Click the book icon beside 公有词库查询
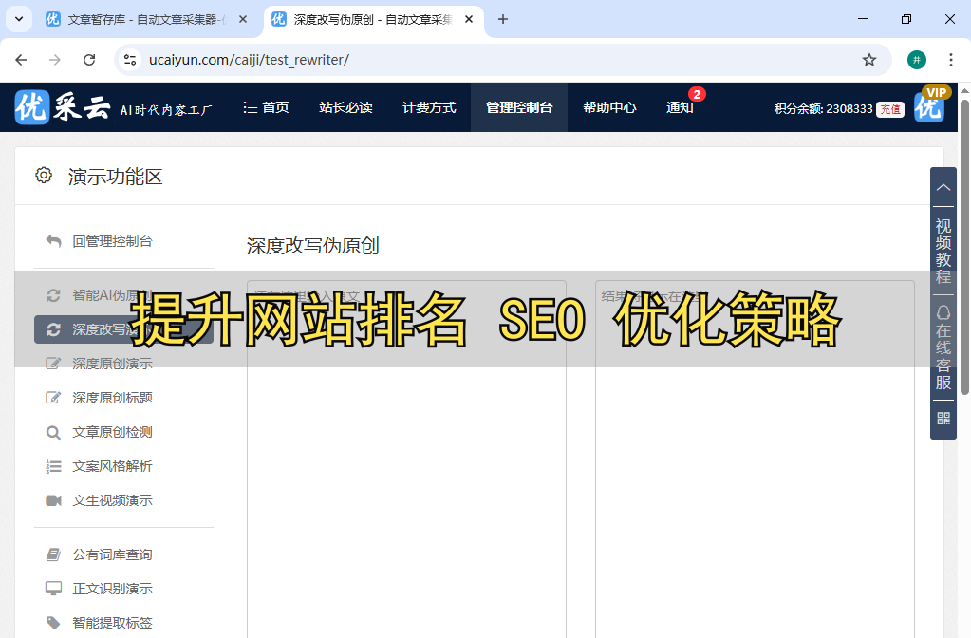The height and width of the screenshot is (638, 971). [54, 554]
